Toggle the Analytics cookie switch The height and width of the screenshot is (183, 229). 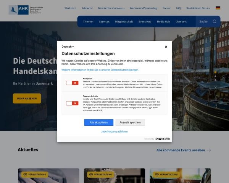[72, 83]
